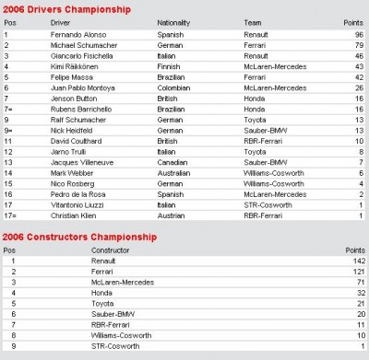Image resolution: width=369 pixels, height=360 pixels.
Task: Click the Sauber-BMW team next to Nick Heidfeld
Action: 266,131
